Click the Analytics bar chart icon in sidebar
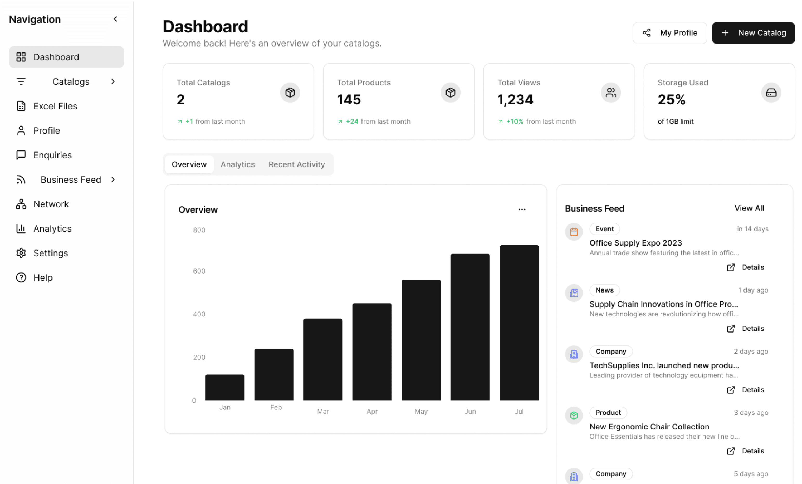This screenshot has height=484, width=802. pyautogui.click(x=21, y=228)
